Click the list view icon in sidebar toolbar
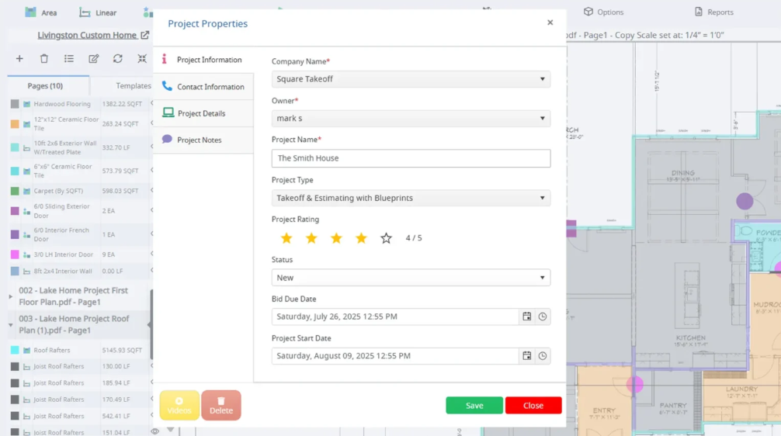 coord(69,59)
